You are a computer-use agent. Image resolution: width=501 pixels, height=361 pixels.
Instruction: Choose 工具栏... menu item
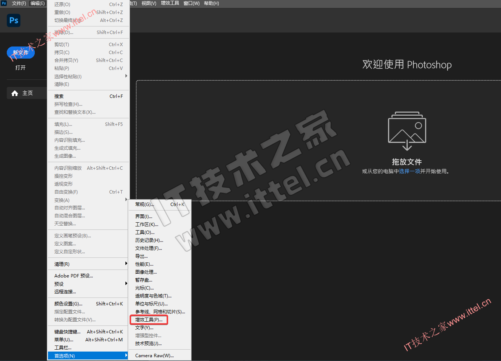click(x=88, y=348)
